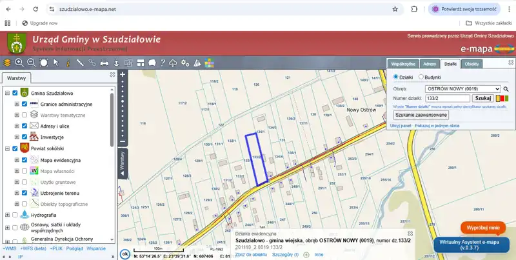Image resolution: width=516 pixels, height=260 pixels.
Task: Open the layers stack tool
Action: tap(7, 63)
